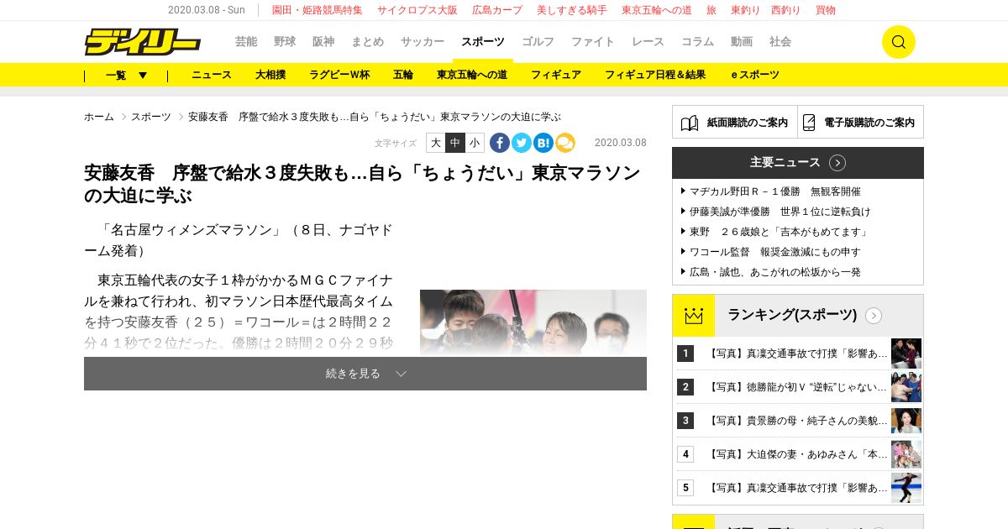Share article on Twitter

click(x=522, y=143)
